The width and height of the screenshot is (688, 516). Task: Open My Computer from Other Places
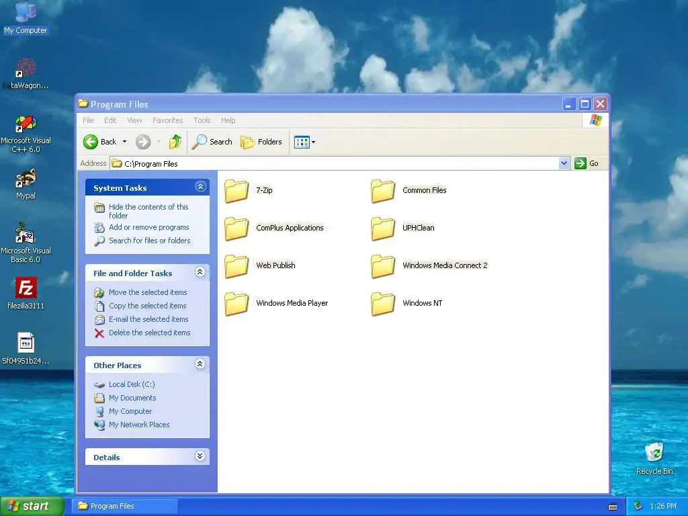tap(130, 412)
